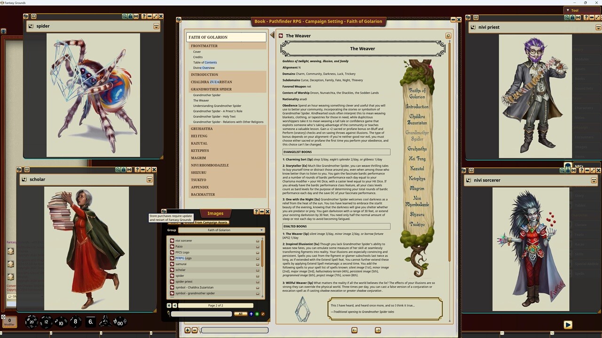The width and height of the screenshot is (602, 338).
Task: Roll the percentile d00 die
Action: tap(120, 321)
